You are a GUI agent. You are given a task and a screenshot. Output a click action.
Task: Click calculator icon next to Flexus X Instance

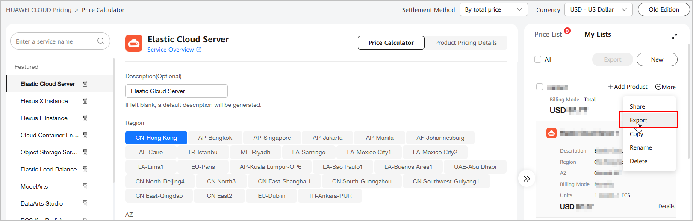point(85,101)
